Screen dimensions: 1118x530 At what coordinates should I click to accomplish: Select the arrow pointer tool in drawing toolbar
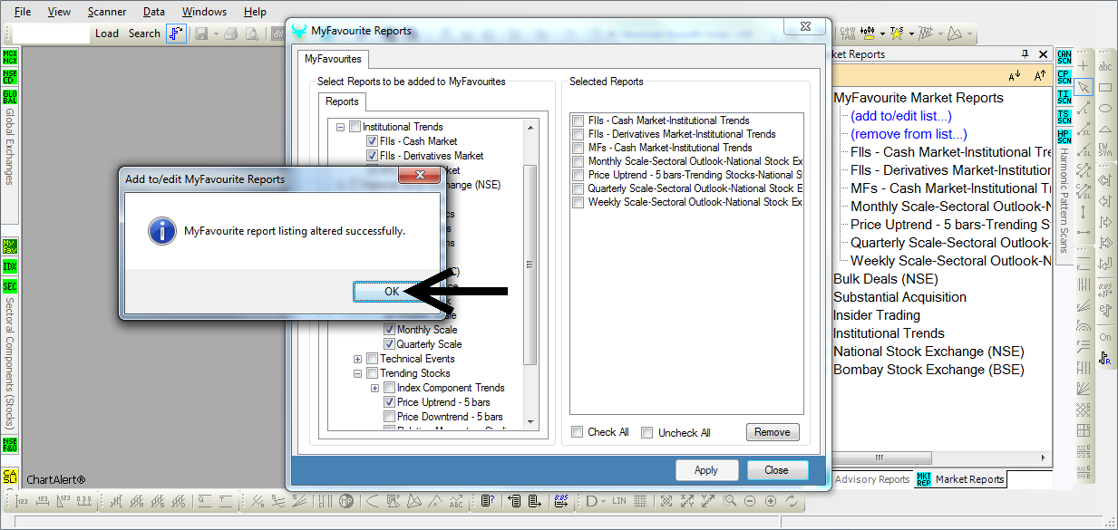coord(1084,87)
